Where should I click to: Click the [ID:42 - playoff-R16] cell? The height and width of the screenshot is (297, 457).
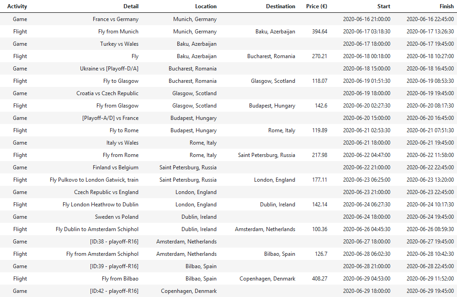click(114, 291)
